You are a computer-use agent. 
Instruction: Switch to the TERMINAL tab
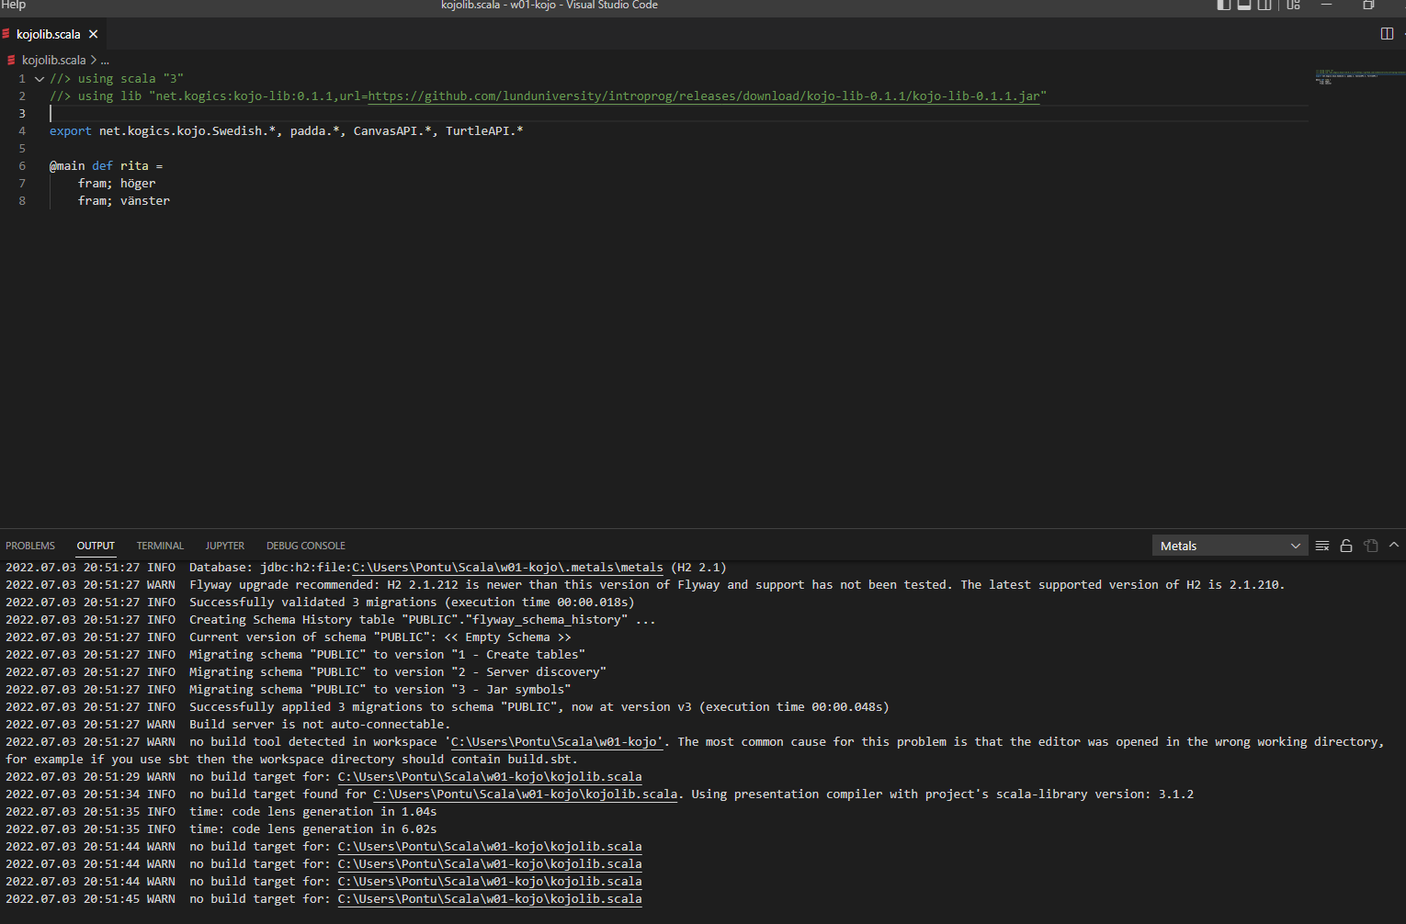coord(160,545)
